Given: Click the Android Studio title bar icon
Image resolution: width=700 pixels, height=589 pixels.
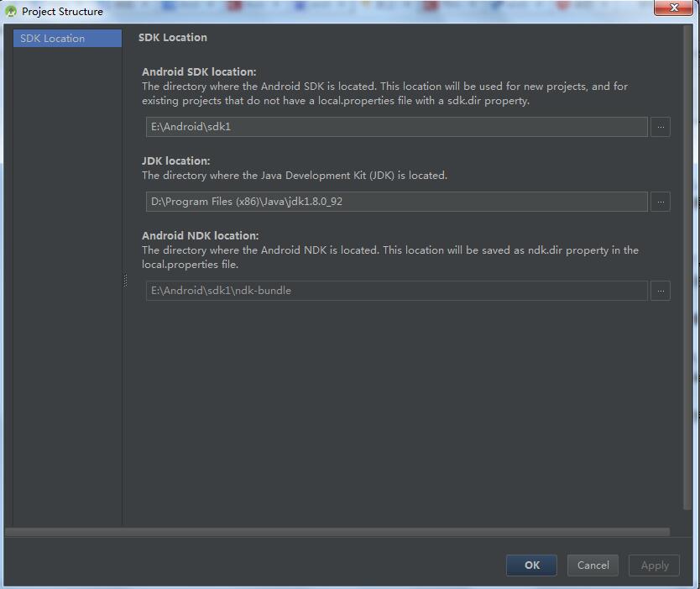Looking at the screenshot, I should [11, 11].
